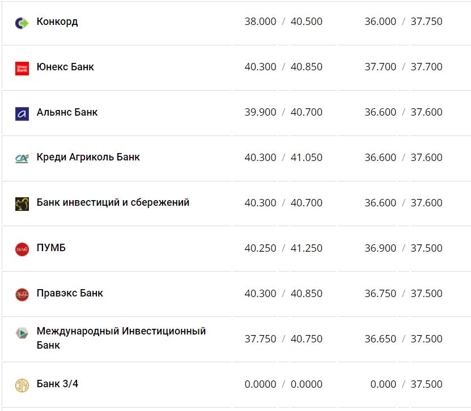
Task: Click the ПУМБ round red logo
Action: (22, 249)
